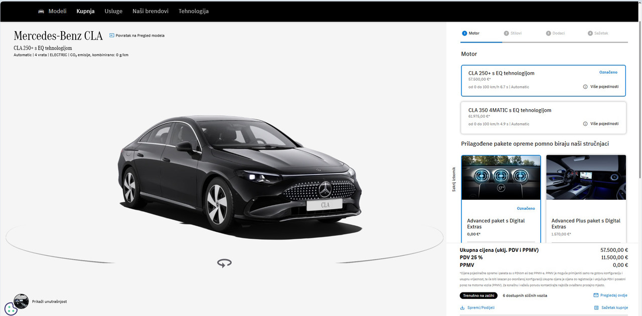Click info icon on the CLA 250+ card

coord(585,87)
